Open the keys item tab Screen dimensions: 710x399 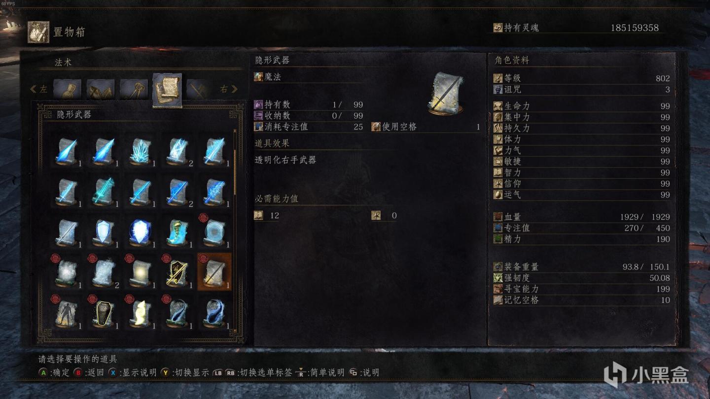point(134,89)
